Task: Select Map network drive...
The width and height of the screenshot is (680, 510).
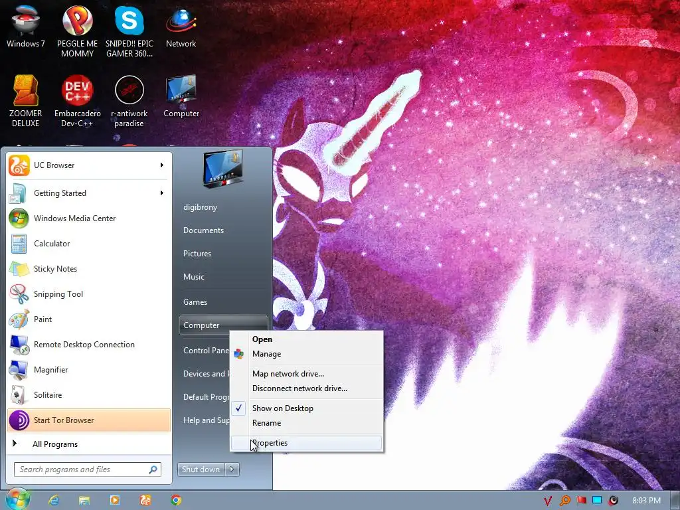Action: tap(306, 374)
